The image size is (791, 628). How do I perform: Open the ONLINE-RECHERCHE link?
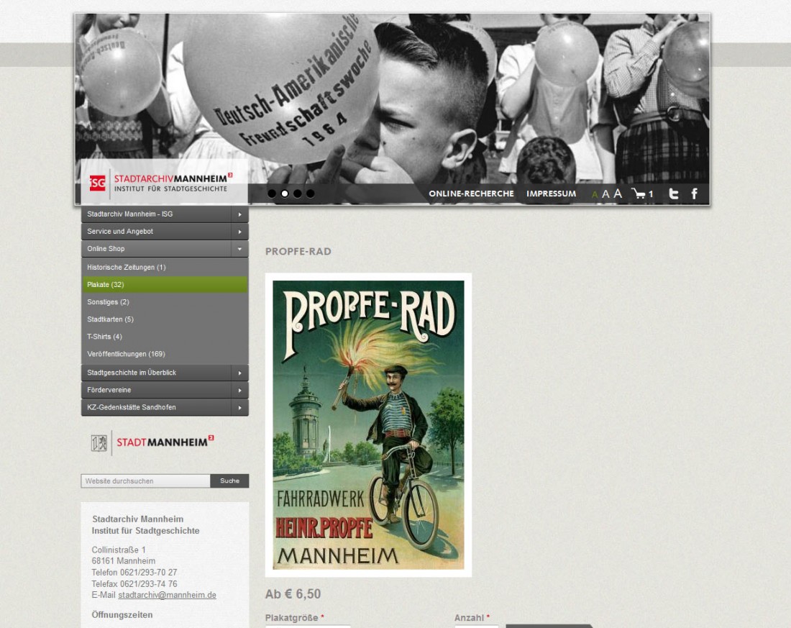(471, 194)
